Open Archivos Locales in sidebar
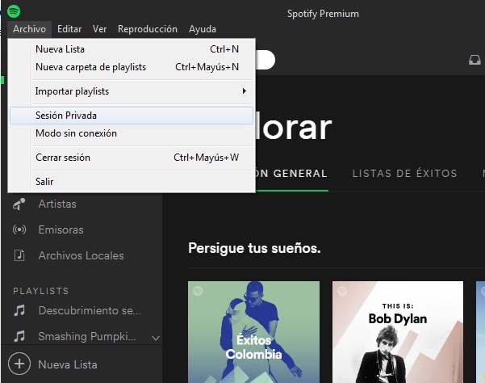This screenshot has width=485, height=383. tap(81, 256)
